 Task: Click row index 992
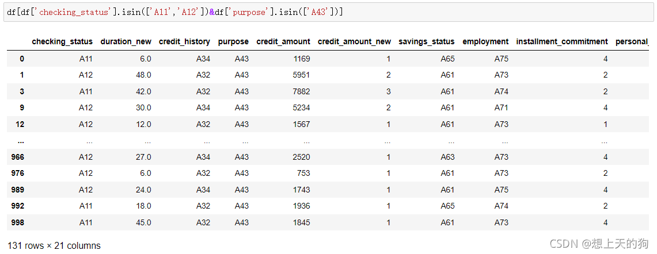pyautogui.click(x=18, y=206)
